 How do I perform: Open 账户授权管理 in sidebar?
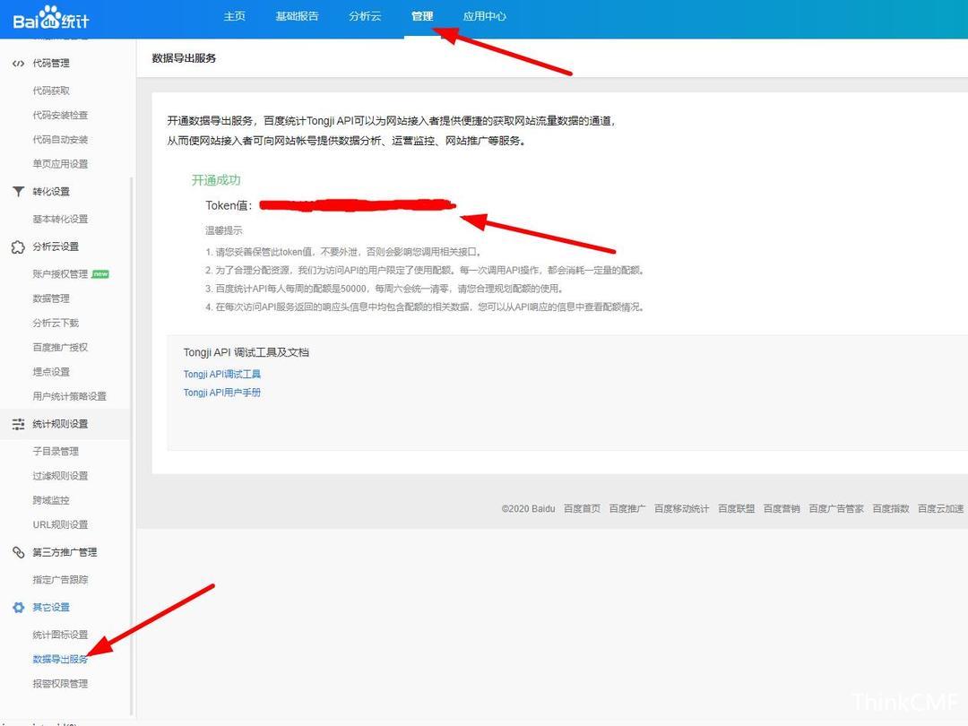pyautogui.click(x=61, y=273)
